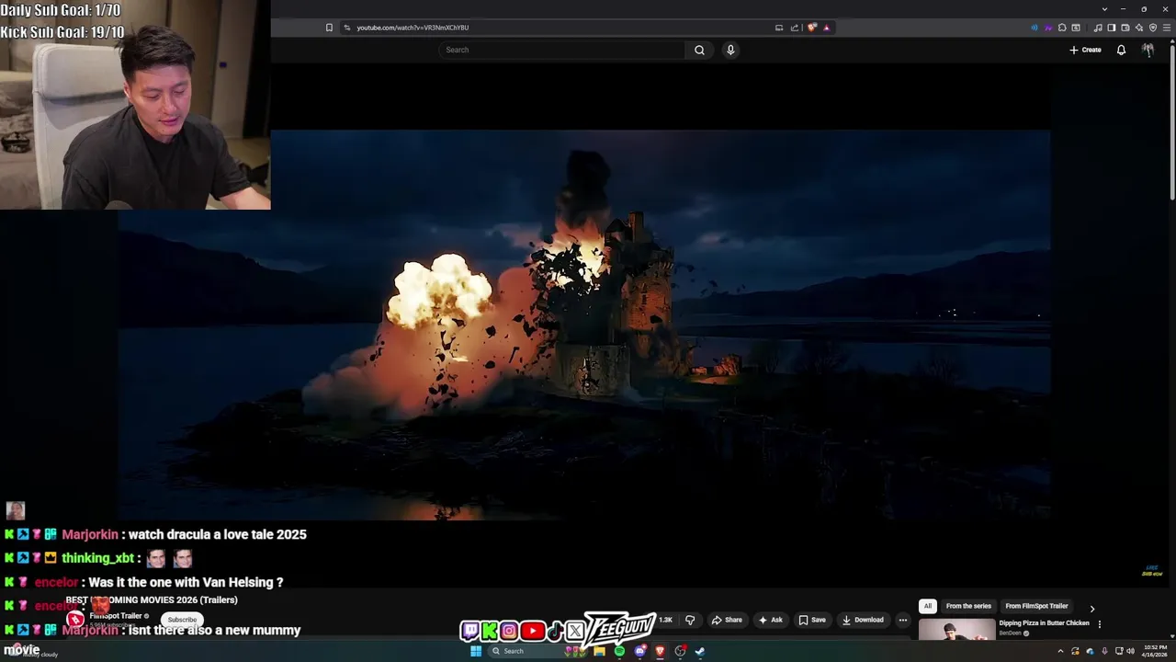Click the Download button
1176x662 pixels.
(863, 620)
